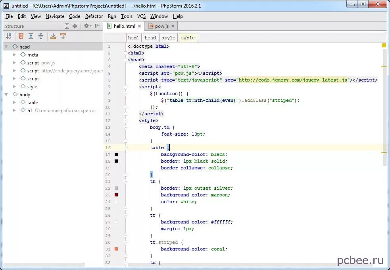Toggle Autoscroll from Source icon

(63, 37)
